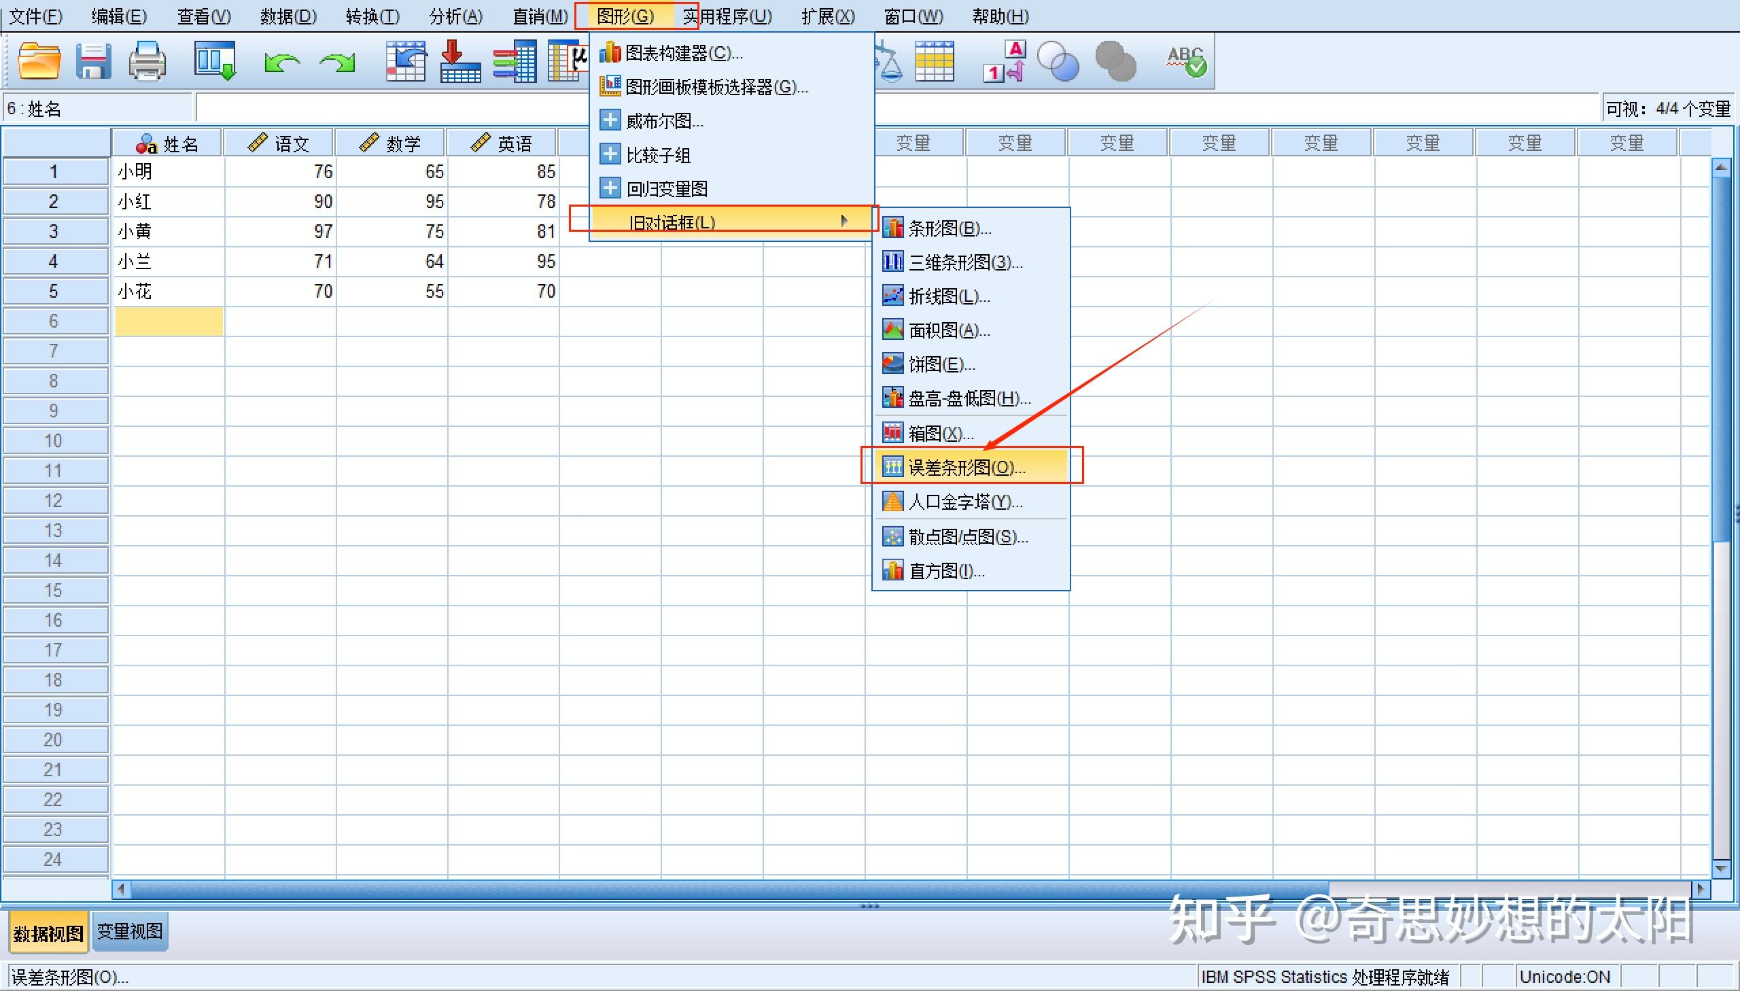This screenshot has width=1740, height=991.
Task: Click the Go to case icon
Action: coord(406,61)
